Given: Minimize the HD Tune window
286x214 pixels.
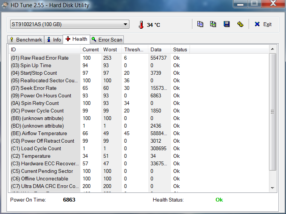Looking at the screenshot, I should tap(240, 4).
